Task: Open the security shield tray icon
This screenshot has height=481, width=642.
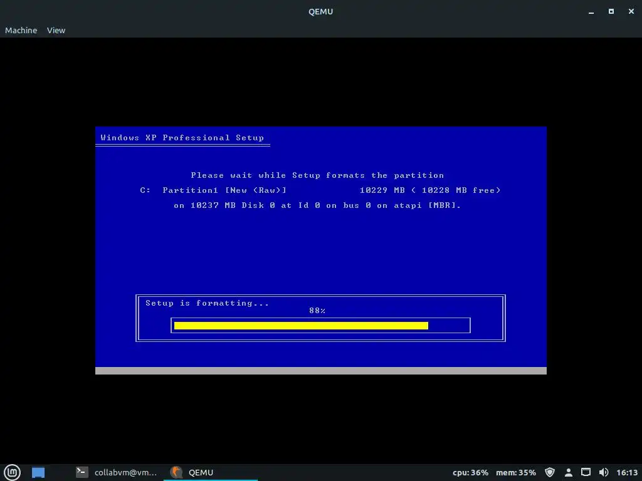Action: coord(550,473)
